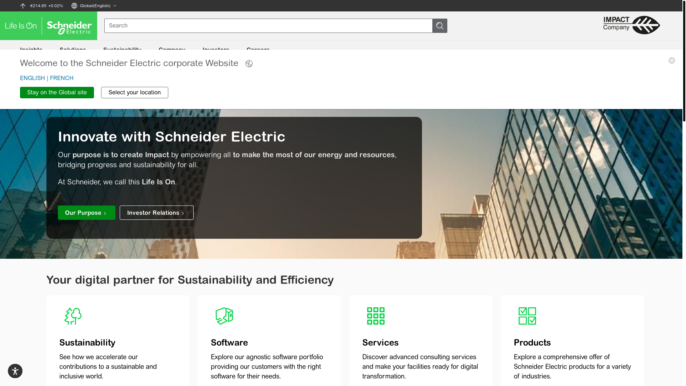686x386 pixels.
Task: Expand the Global(English) language dropdown chevron
Action: 115,6
